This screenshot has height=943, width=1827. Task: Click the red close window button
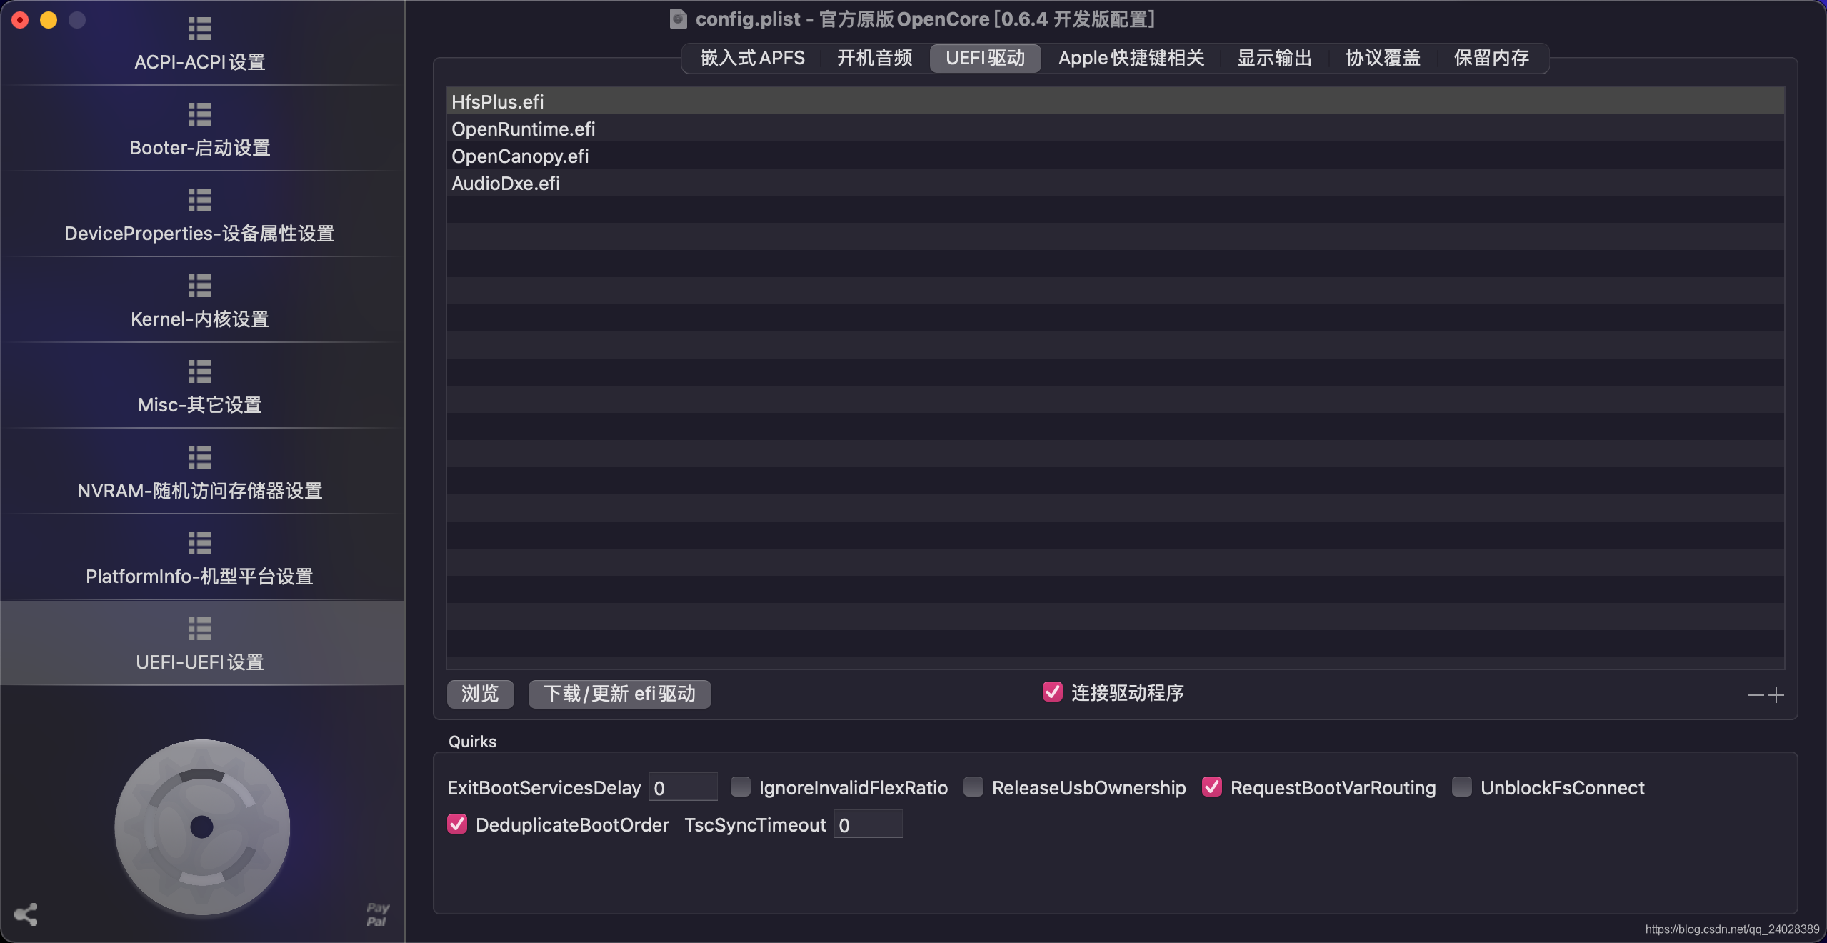(x=20, y=20)
